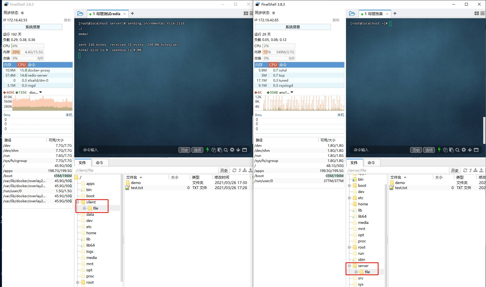The width and height of the screenshot is (486, 287).
Task: Click the 历史 button near the command input
Action: [x=184, y=150]
